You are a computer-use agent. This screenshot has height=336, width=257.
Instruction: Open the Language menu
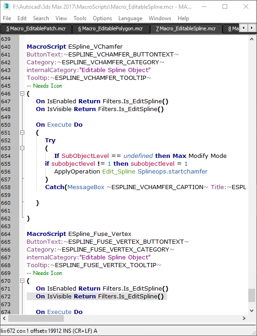coord(130,18)
